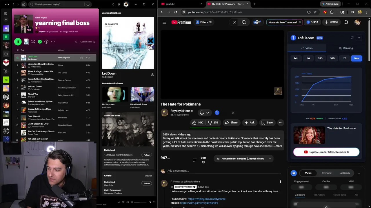
Task: Create new playlist with plus icon in sidebar
Action: point(6,19)
